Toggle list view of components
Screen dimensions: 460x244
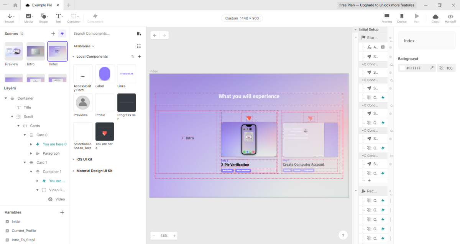(x=139, y=46)
